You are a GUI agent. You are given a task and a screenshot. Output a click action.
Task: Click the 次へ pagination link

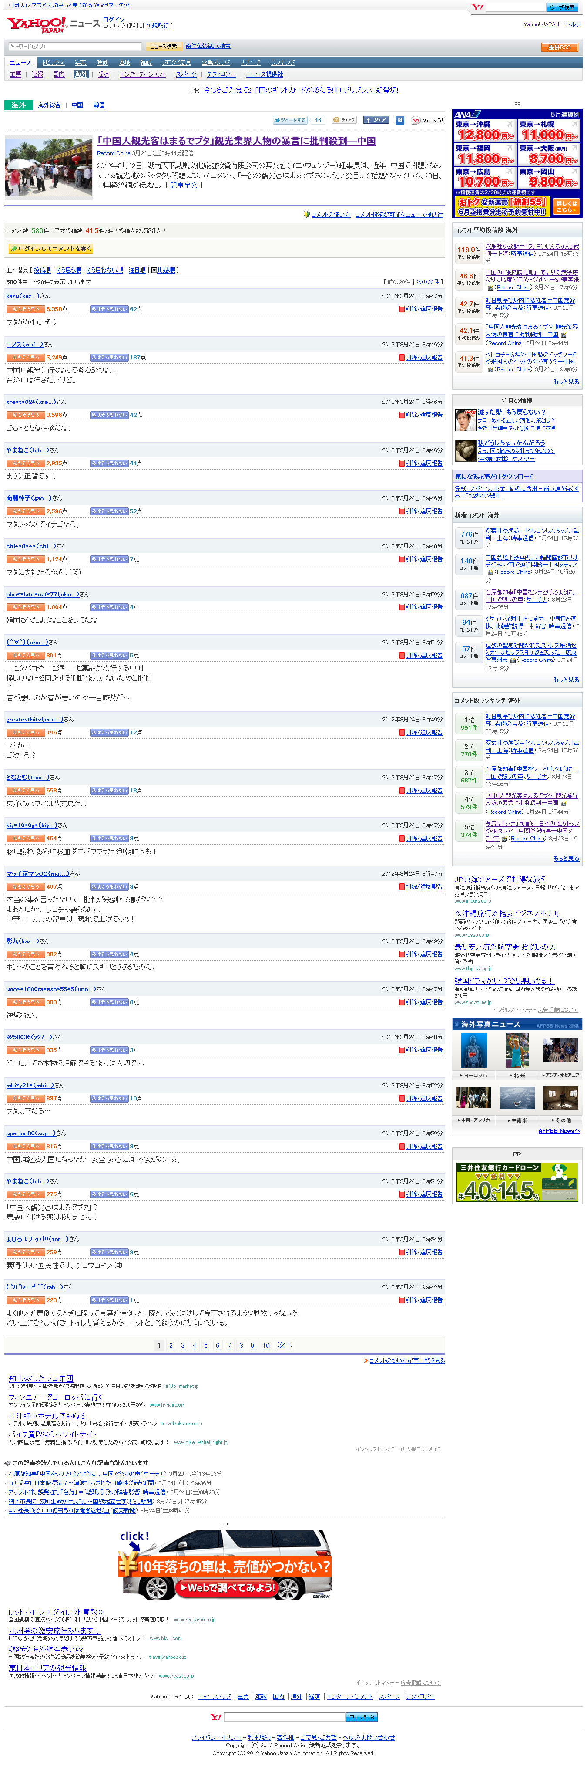(x=284, y=1346)
